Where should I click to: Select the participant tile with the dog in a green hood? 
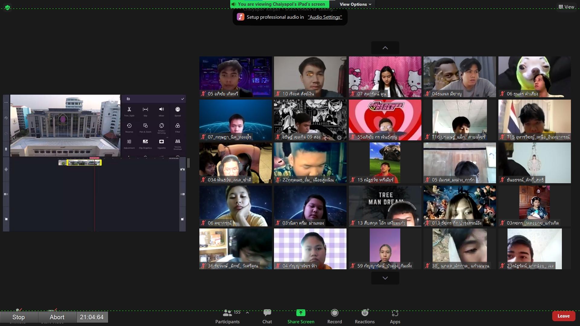534,77
